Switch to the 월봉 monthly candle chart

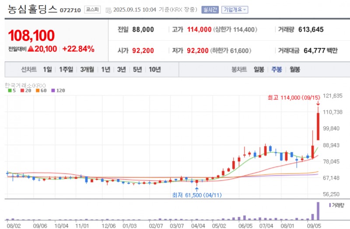(x=294, y=69)
